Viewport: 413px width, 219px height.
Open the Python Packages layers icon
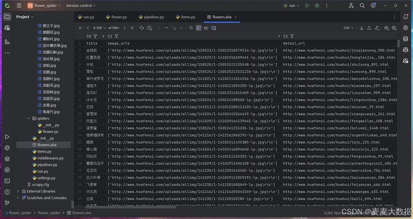click(x=7, y=159)
